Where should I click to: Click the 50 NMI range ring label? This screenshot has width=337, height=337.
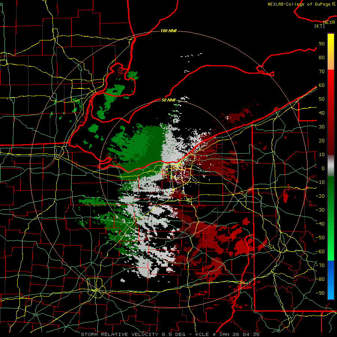coord(168,100)
